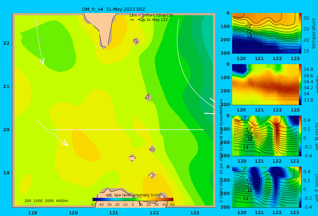Click latitude label 22 on main map

[6, 43]
